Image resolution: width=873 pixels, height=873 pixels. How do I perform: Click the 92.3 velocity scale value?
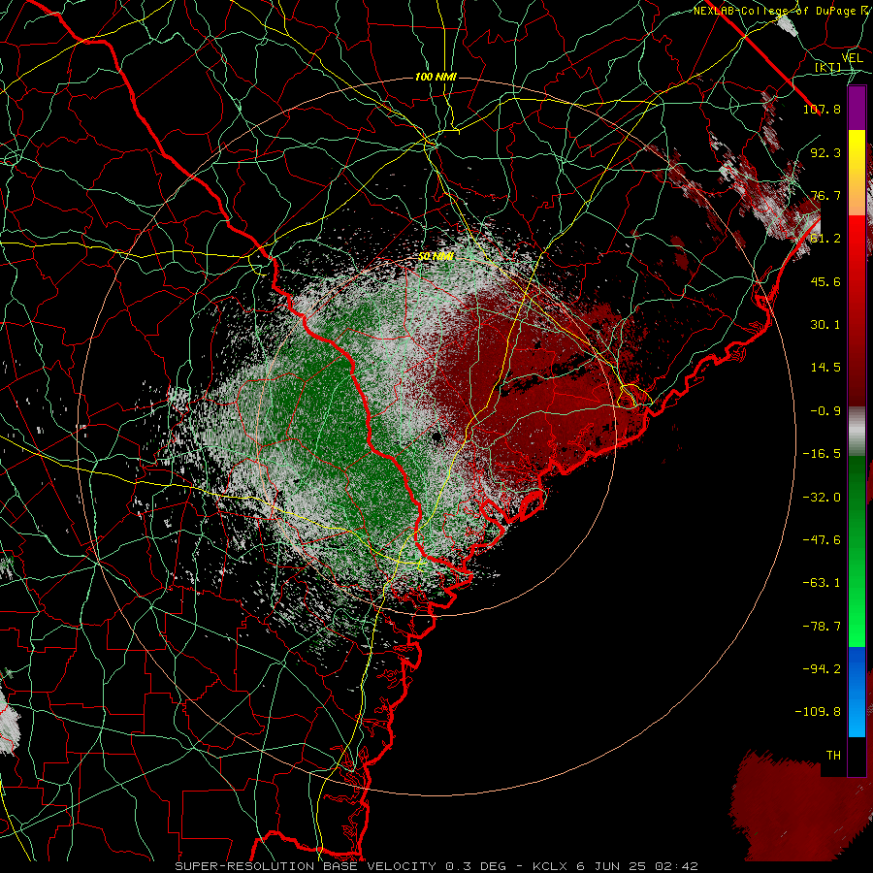825,152
